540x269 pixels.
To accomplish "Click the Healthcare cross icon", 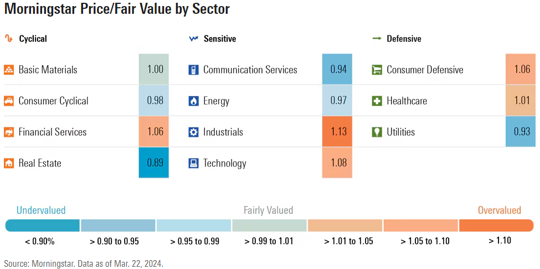I will (377, 101).
